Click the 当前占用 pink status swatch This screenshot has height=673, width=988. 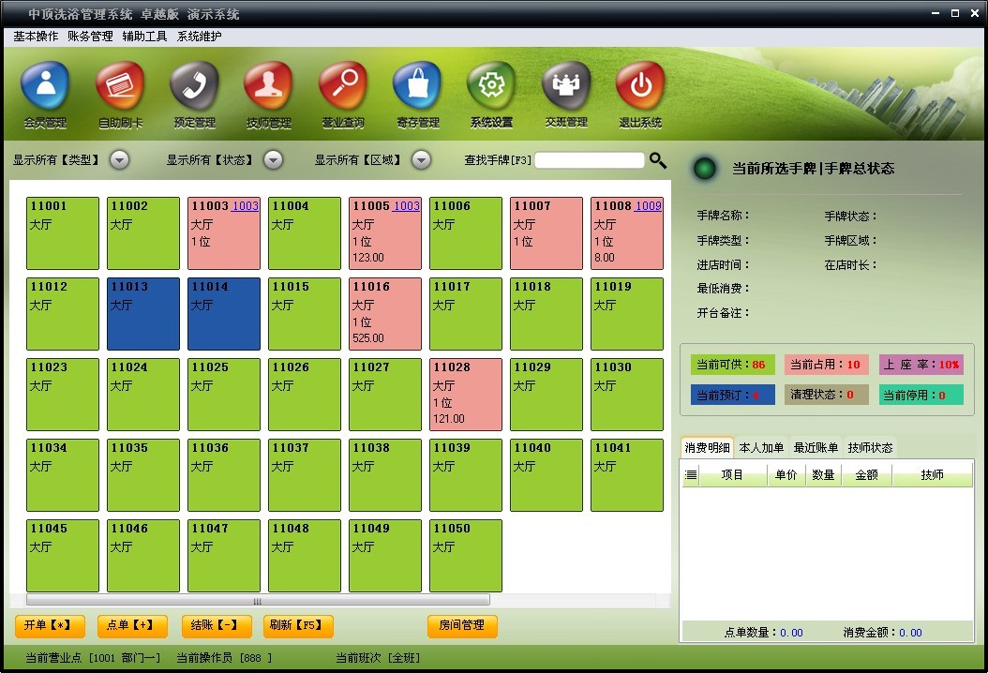point(826,365)
